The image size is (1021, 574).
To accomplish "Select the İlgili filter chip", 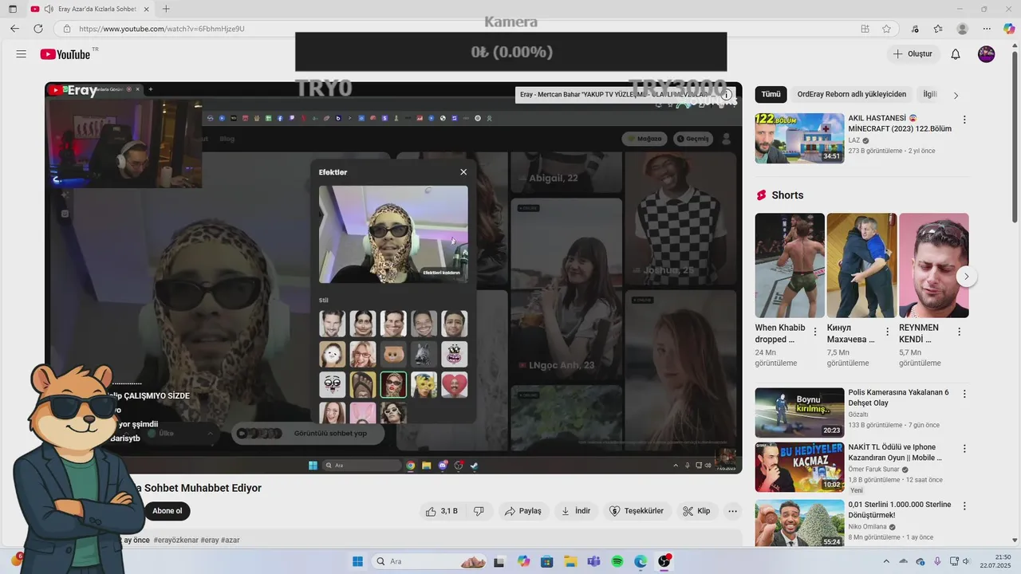I will (x=929, y=94).
